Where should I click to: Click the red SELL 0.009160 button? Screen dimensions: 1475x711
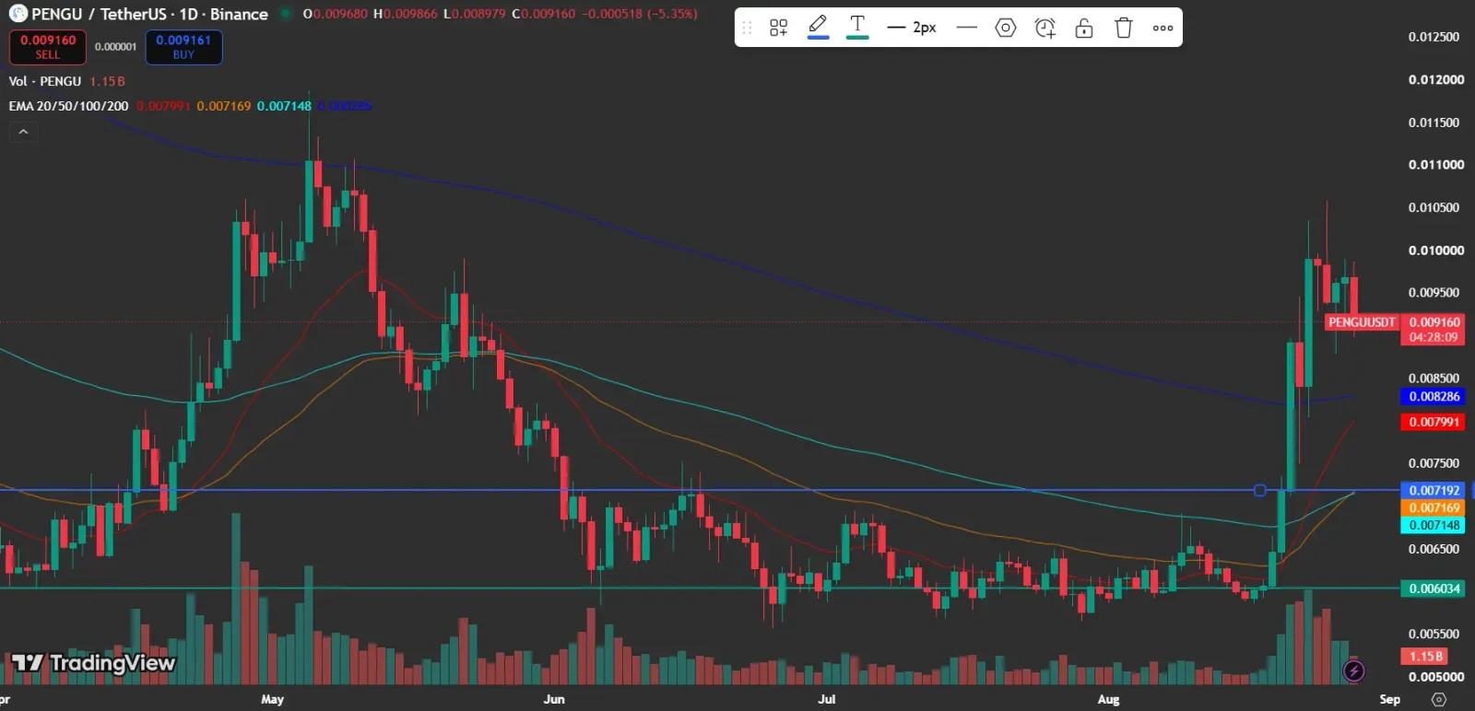click(x=48, y=47)
